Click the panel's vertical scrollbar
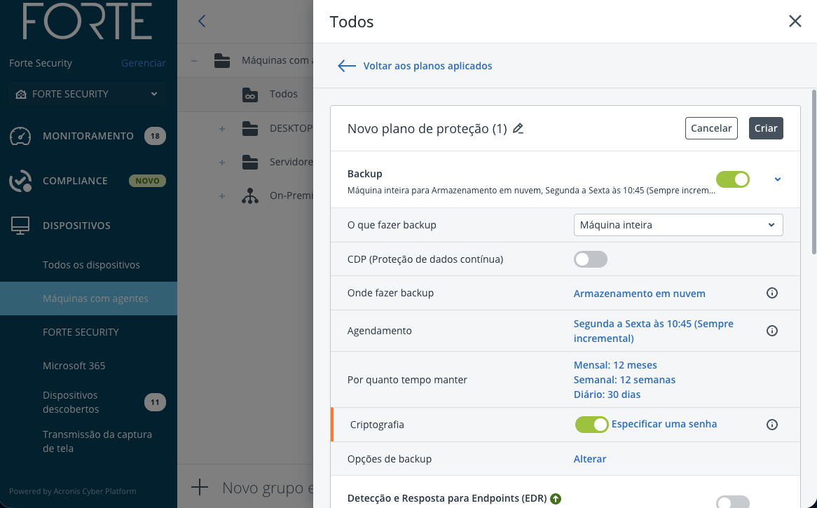 (x=813, y=172)
